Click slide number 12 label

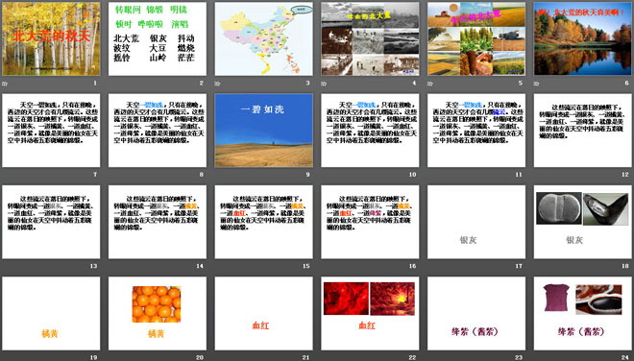click(625, 175)
